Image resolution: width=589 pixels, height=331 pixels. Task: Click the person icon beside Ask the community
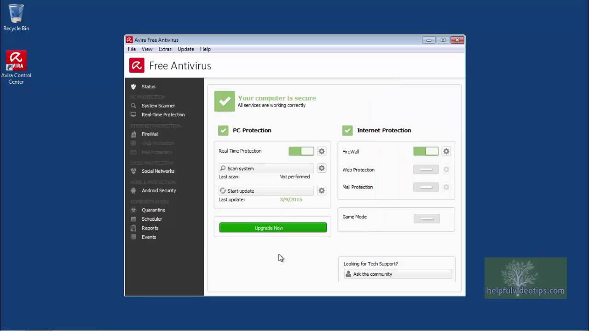(x=348, y=274)
